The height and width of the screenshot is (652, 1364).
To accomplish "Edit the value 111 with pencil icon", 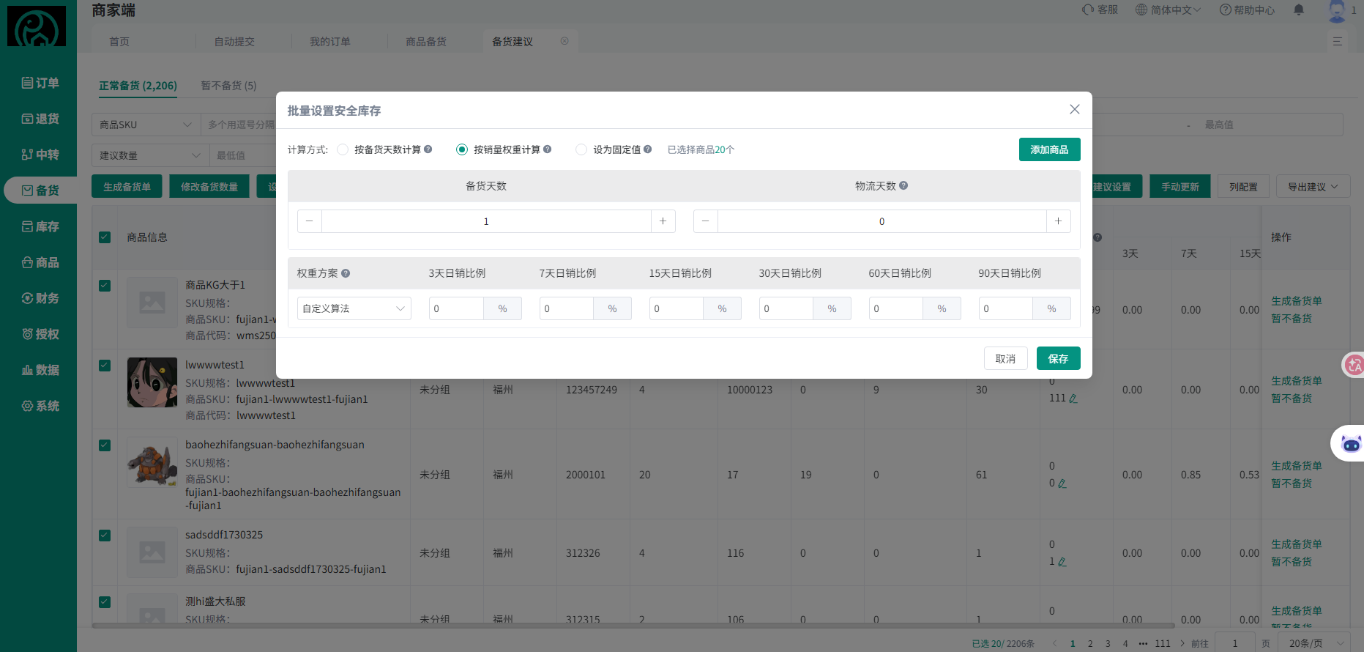I will coord(1073,399).
